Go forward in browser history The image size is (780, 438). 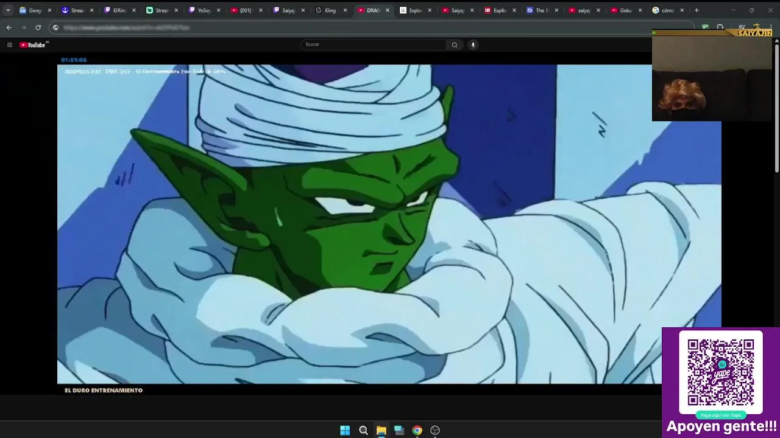pyautogui.click(x=23, y=27)
